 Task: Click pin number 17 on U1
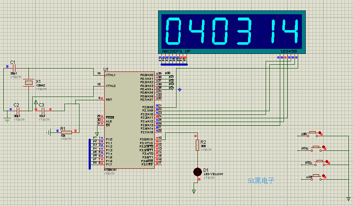[160, 163]
